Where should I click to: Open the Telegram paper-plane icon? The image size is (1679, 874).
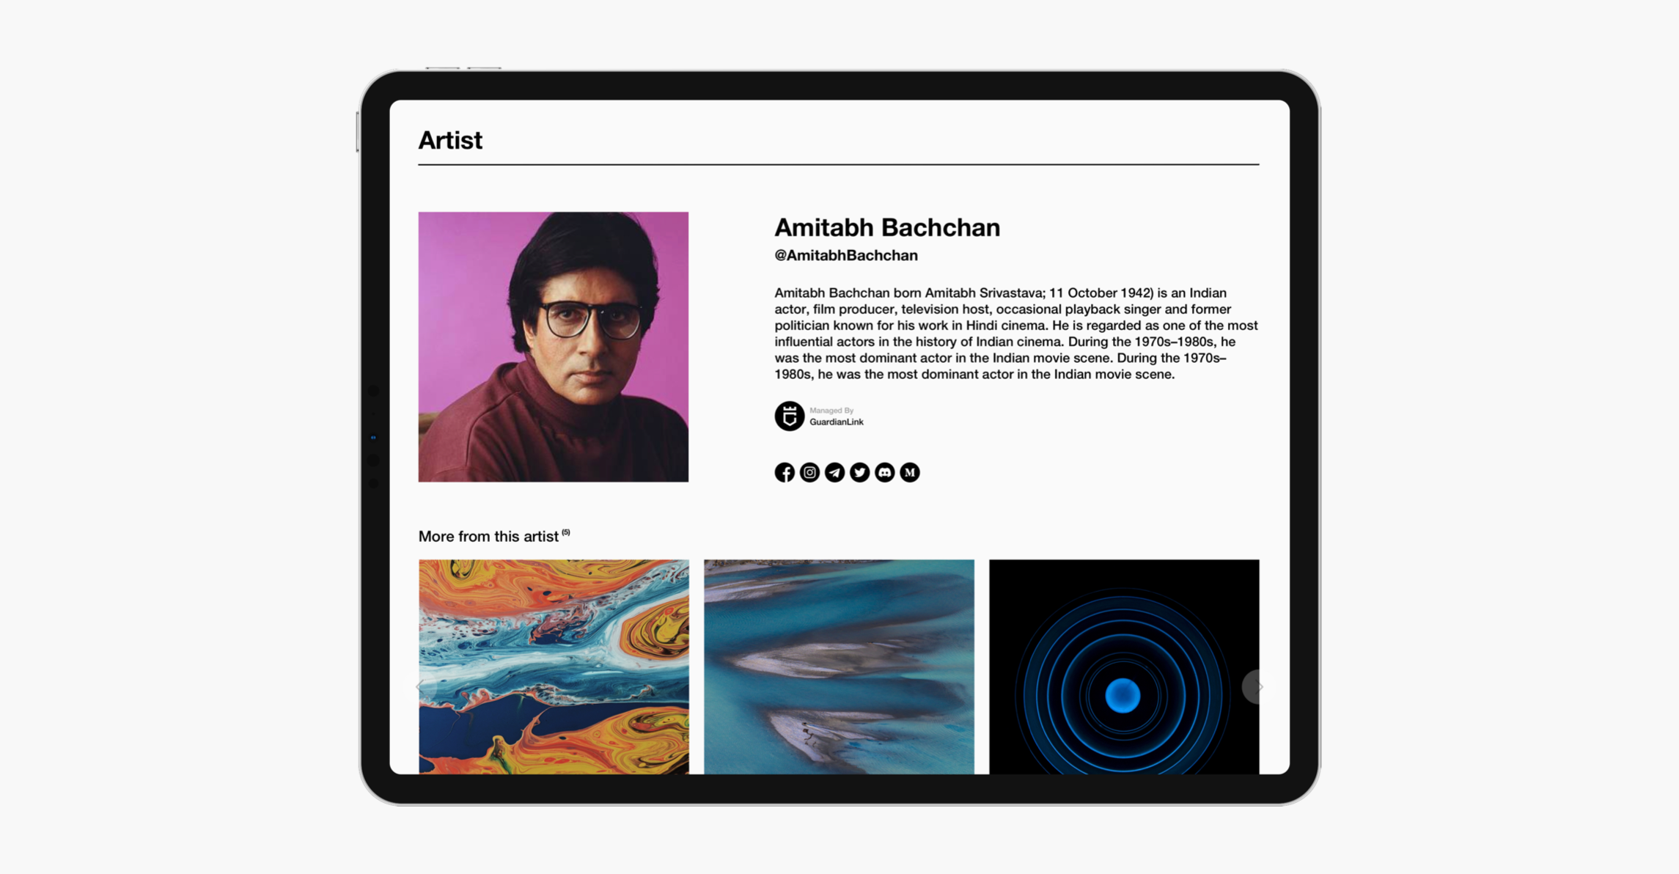[834, 472]
